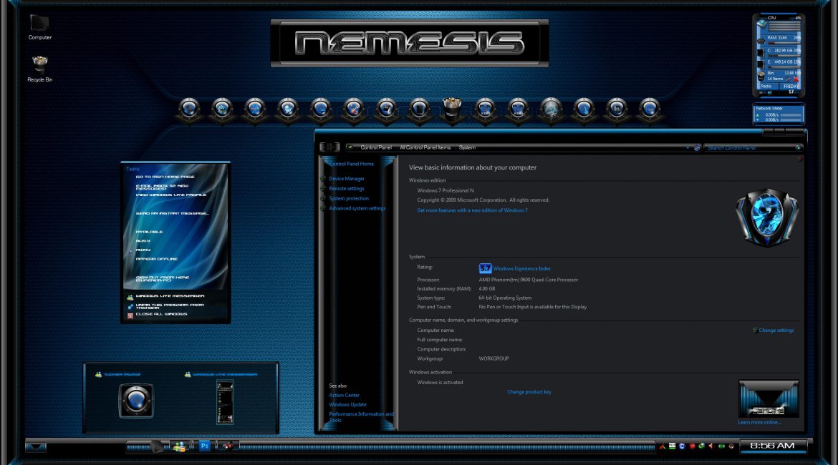The height and width of the screenshot is (465, 838).
Task: Click the Radio button in the gadget
Action: [x=766, y=86]
